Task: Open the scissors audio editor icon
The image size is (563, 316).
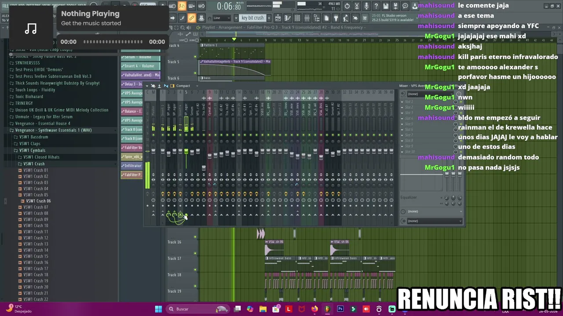Action: tap(357, 6)
